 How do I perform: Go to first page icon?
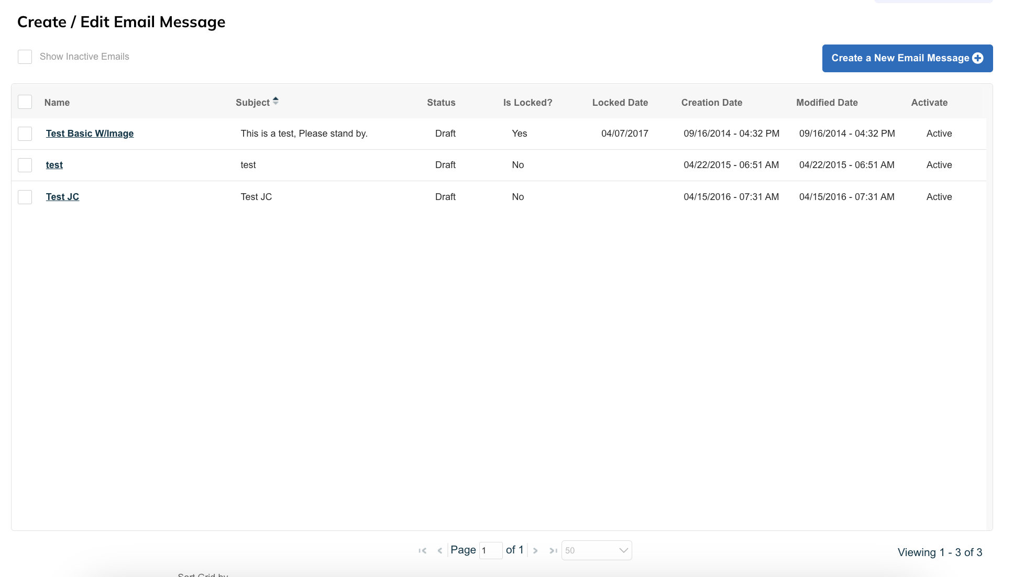[x=423, y=550]
